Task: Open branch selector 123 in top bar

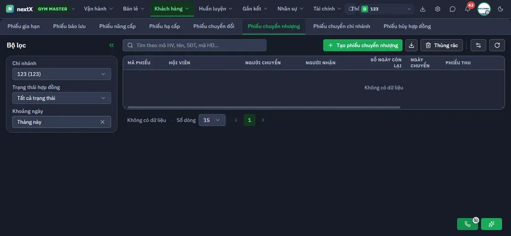Action: coord(386,9)
